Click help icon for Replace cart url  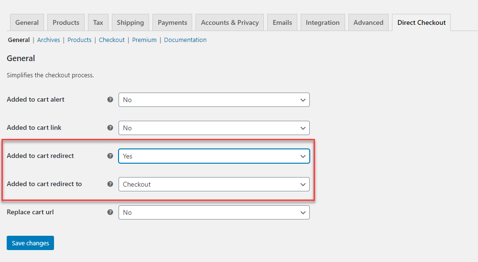pos(110,212)
